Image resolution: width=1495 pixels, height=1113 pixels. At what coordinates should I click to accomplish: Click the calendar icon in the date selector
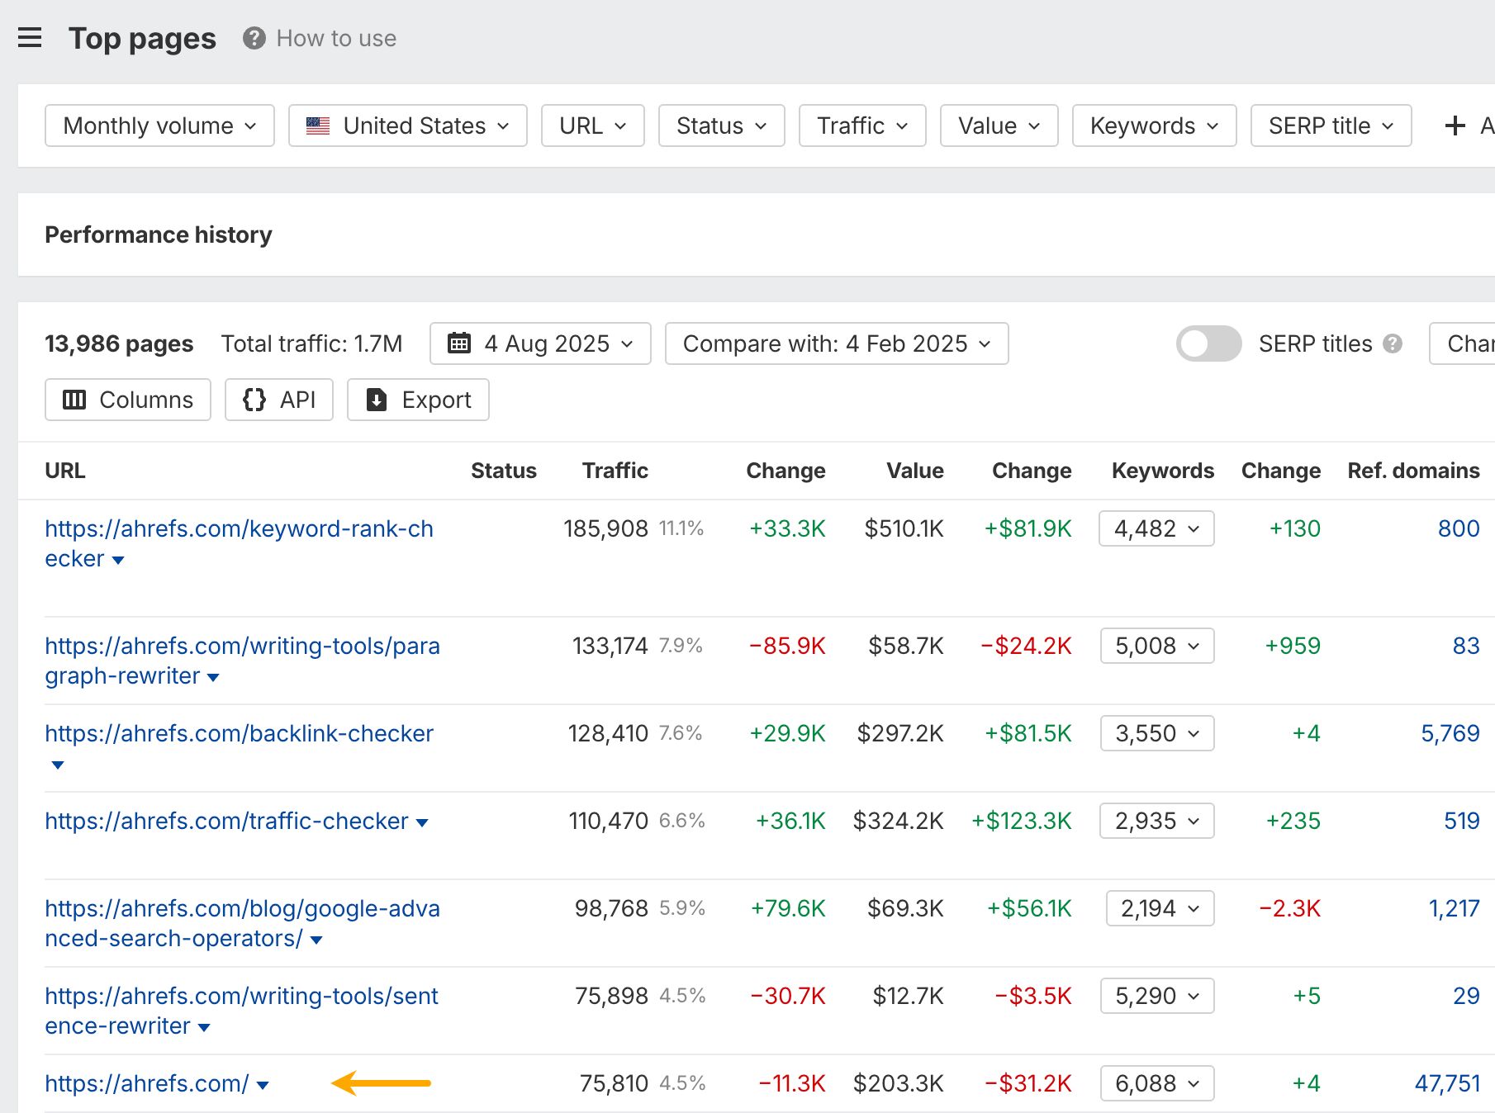click(460, 343)
